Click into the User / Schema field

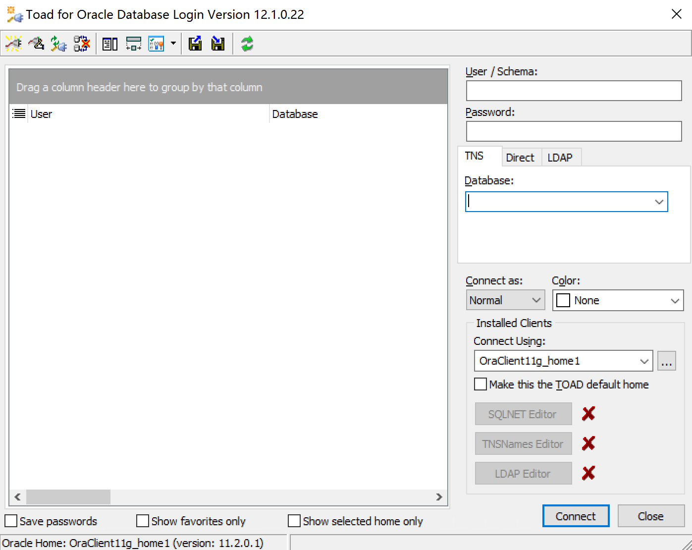(x=574, y=91)
